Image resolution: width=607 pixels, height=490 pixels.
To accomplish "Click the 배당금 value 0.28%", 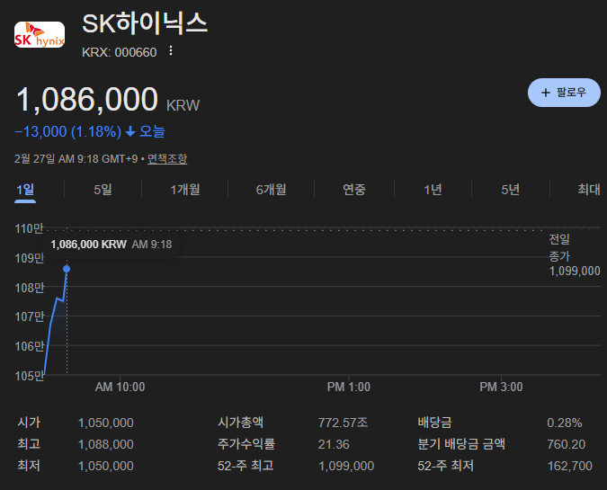I will click(565, 423).
